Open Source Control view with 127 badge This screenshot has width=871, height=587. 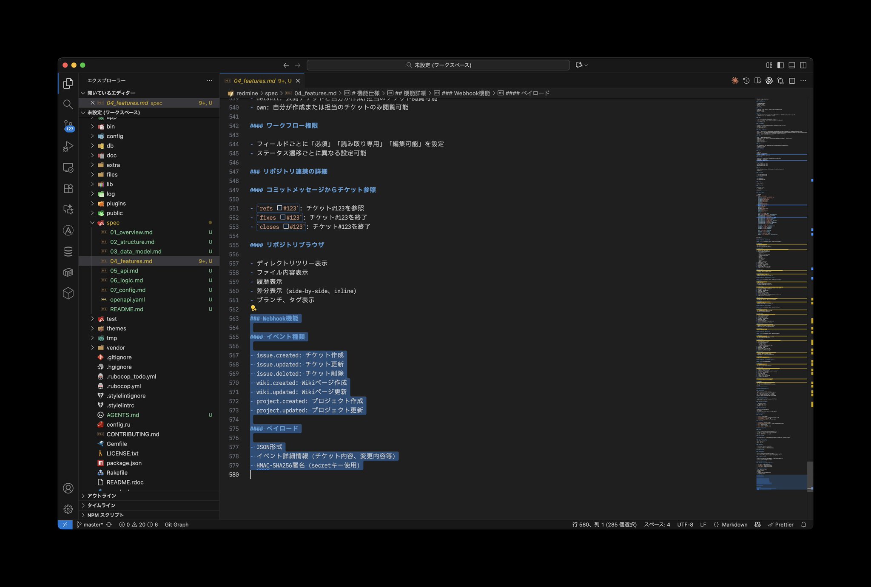pyautogui.click(x=68, y=125)
